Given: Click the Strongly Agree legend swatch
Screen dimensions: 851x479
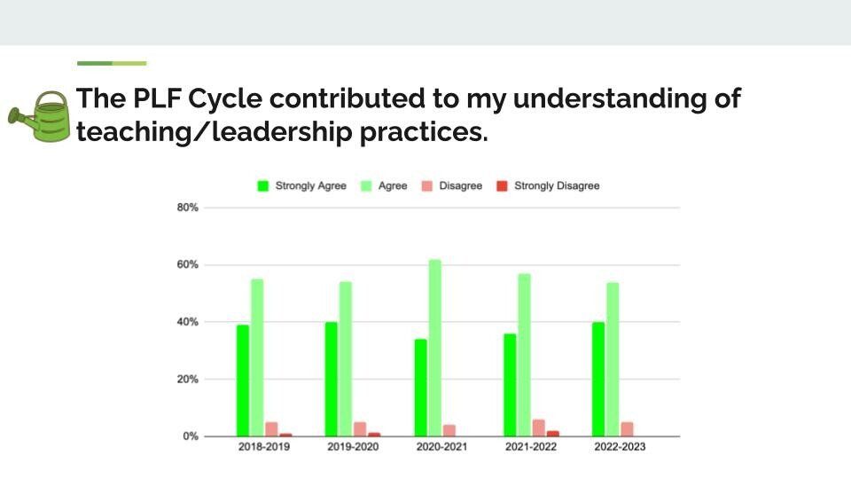Looking at the screenshot, I should 262,186.
